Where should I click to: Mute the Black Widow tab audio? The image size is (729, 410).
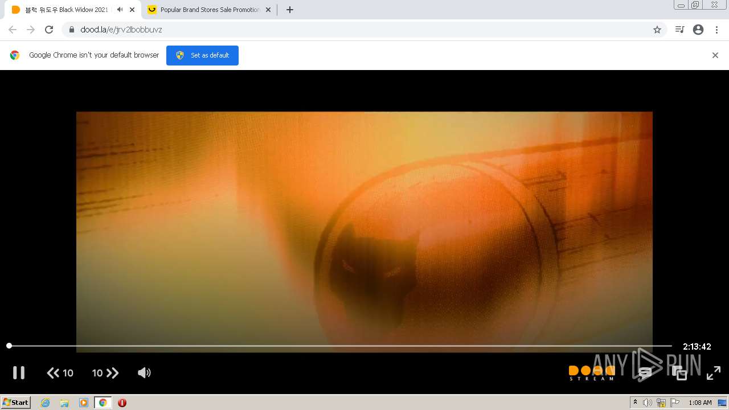tap(120, 10)
